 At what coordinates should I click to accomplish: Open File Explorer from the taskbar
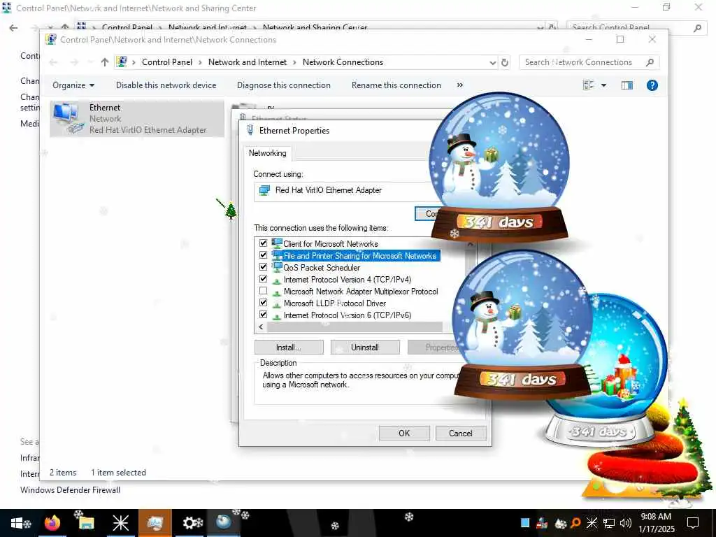pyautogui.click(x=86, y=523)
